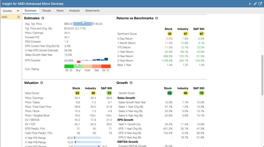Click the EV / EBITDA label
The width and height of the screenshot is (264, 147).
pos(32,120)
